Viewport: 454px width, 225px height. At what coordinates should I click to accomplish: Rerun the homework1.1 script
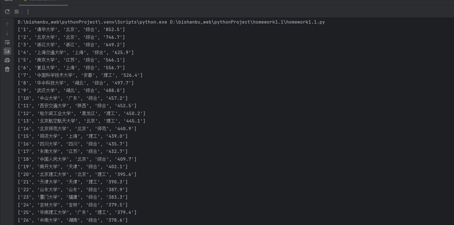click(x=7, y=12)
